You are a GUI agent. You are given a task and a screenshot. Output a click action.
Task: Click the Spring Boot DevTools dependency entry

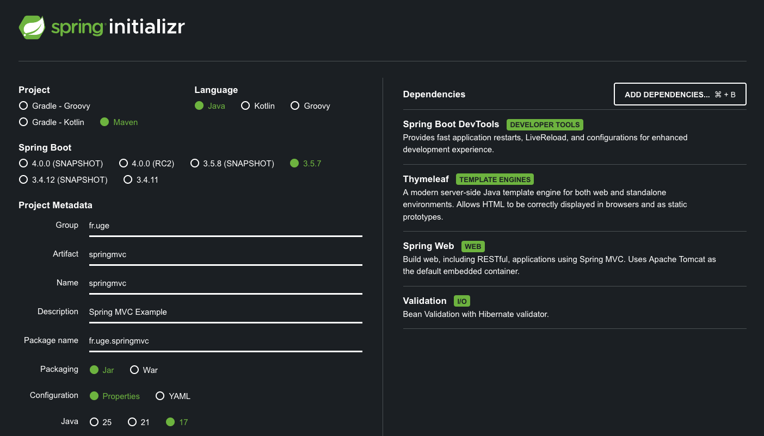coord(575,137)
